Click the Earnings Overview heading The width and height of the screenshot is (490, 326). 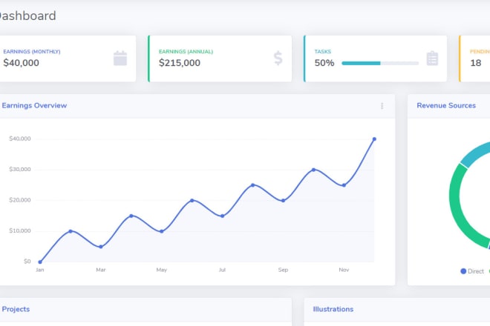(34, 105)
